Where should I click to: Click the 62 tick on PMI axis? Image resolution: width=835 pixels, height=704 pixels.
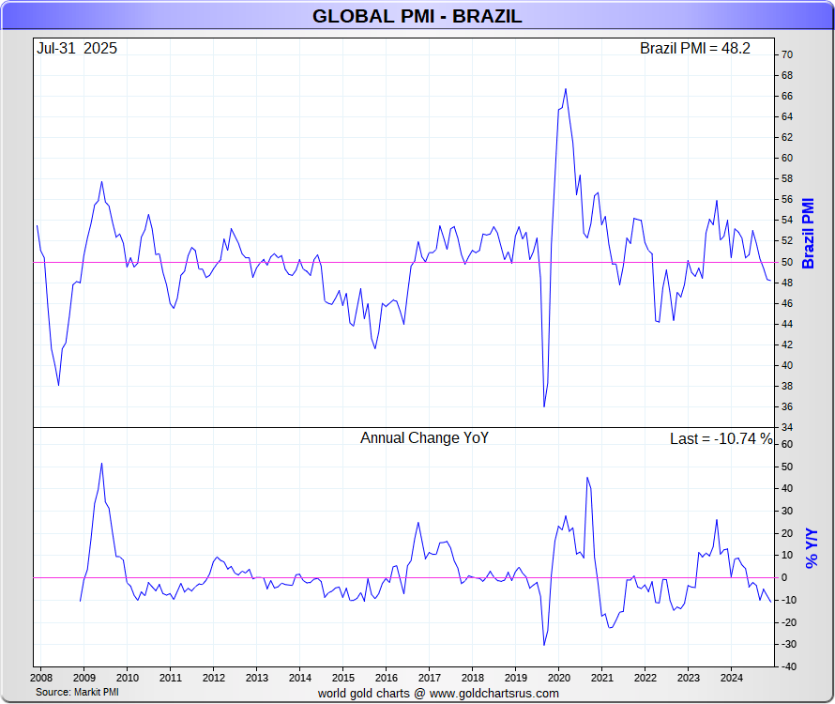click(787, 137)
